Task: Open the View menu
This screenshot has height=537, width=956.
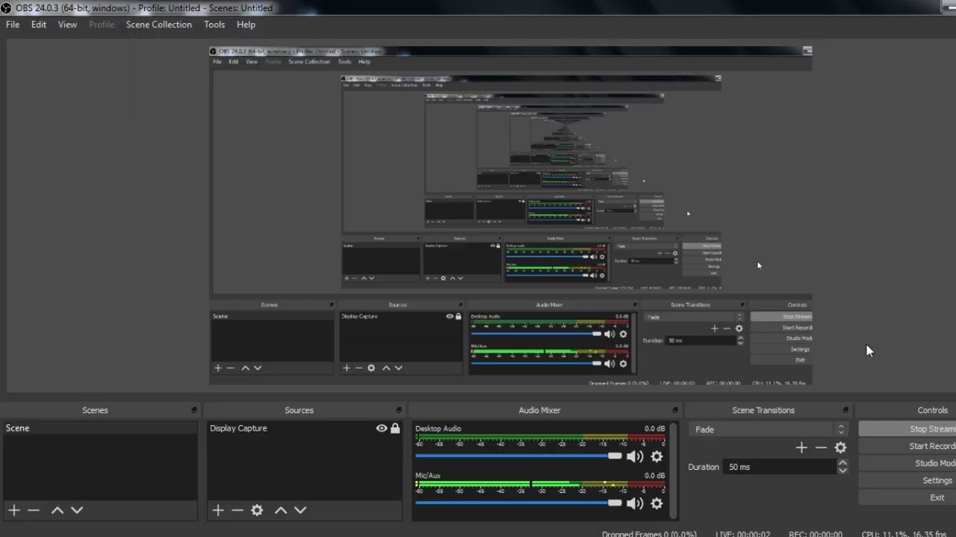Action: point(67,25)
